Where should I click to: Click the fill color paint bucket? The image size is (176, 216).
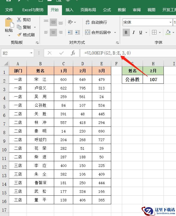[168, 32]
